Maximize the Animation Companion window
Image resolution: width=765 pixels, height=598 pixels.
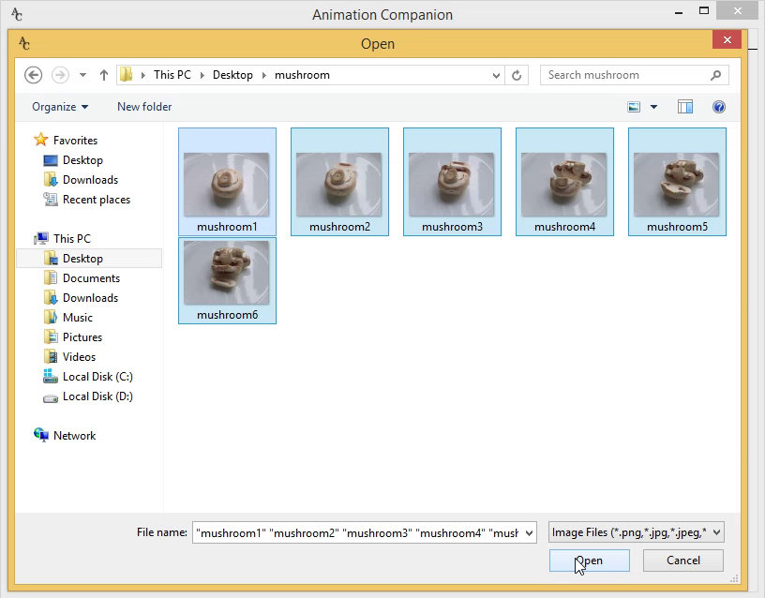pyautogui.click(x=703, y=10)
